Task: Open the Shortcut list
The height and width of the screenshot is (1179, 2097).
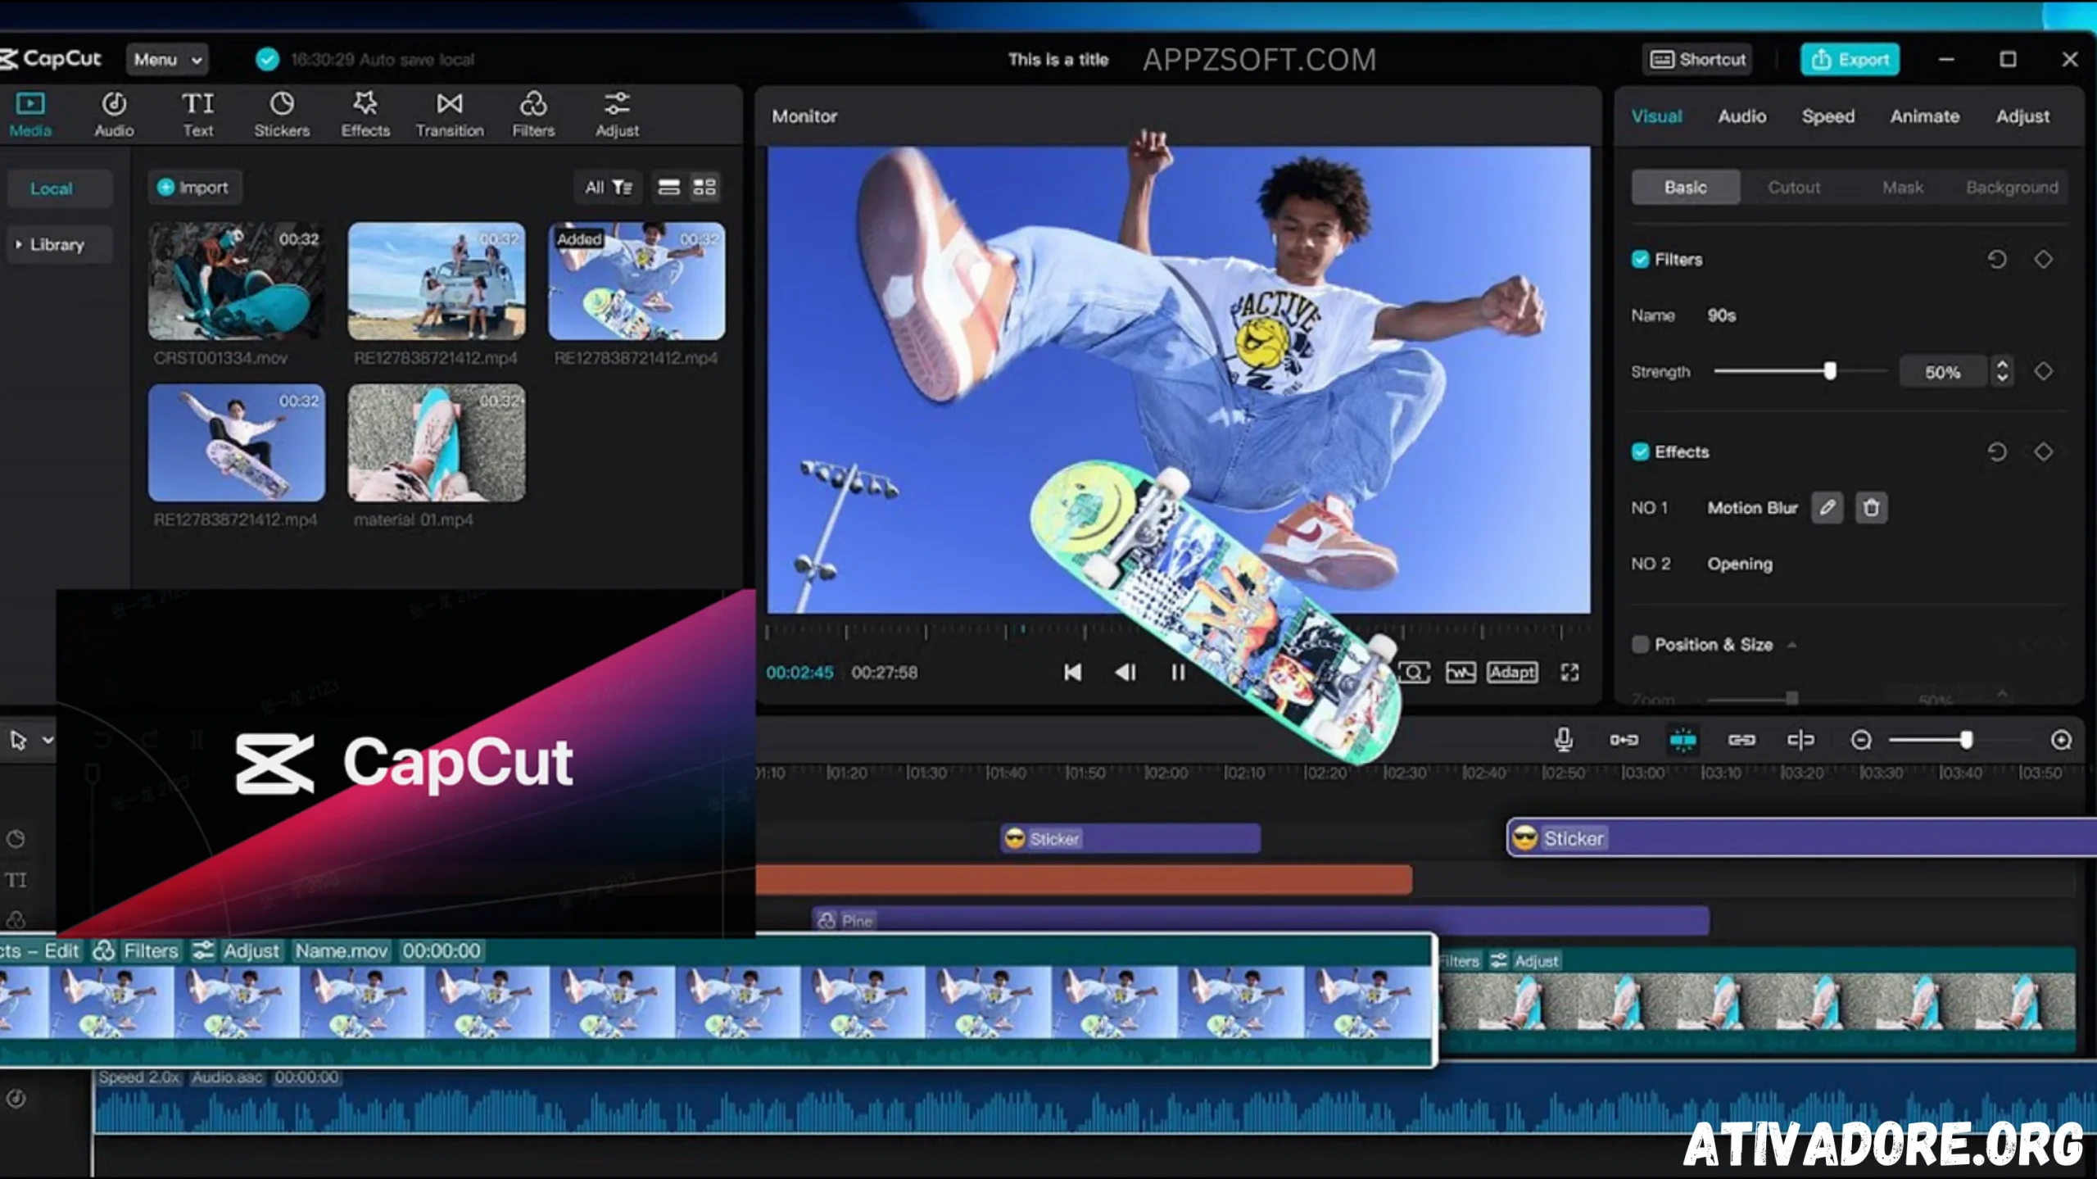Action: point(1697,60)
